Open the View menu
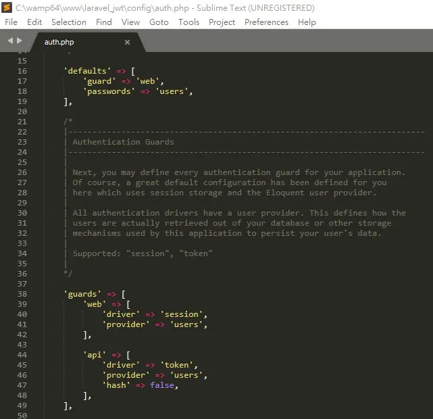 tap(130, 22)
